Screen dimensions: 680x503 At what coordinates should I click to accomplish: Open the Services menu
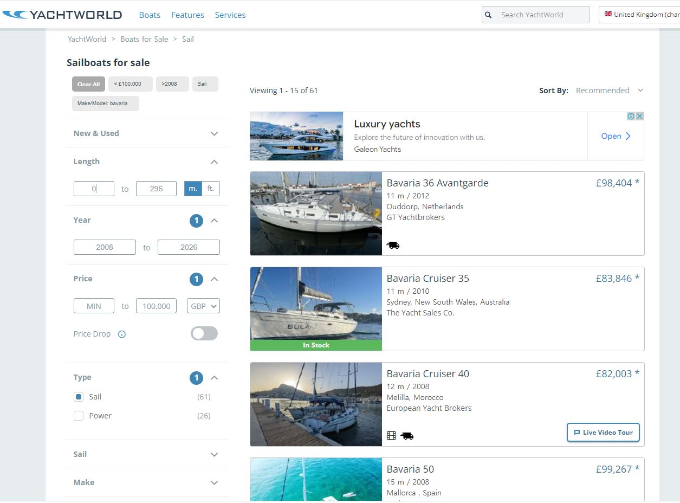coord(230,15)
